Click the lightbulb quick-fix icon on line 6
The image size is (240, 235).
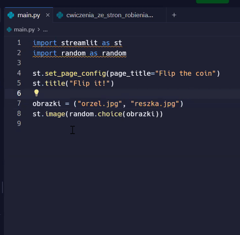(x=36, y=93)
